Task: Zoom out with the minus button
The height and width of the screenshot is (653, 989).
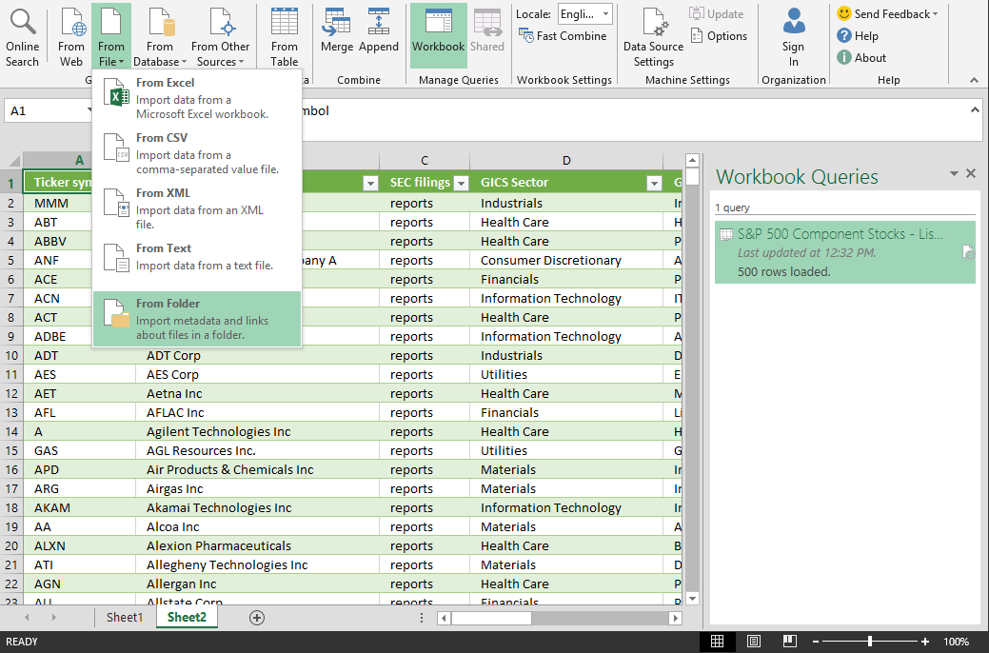Action: point(816,642)
